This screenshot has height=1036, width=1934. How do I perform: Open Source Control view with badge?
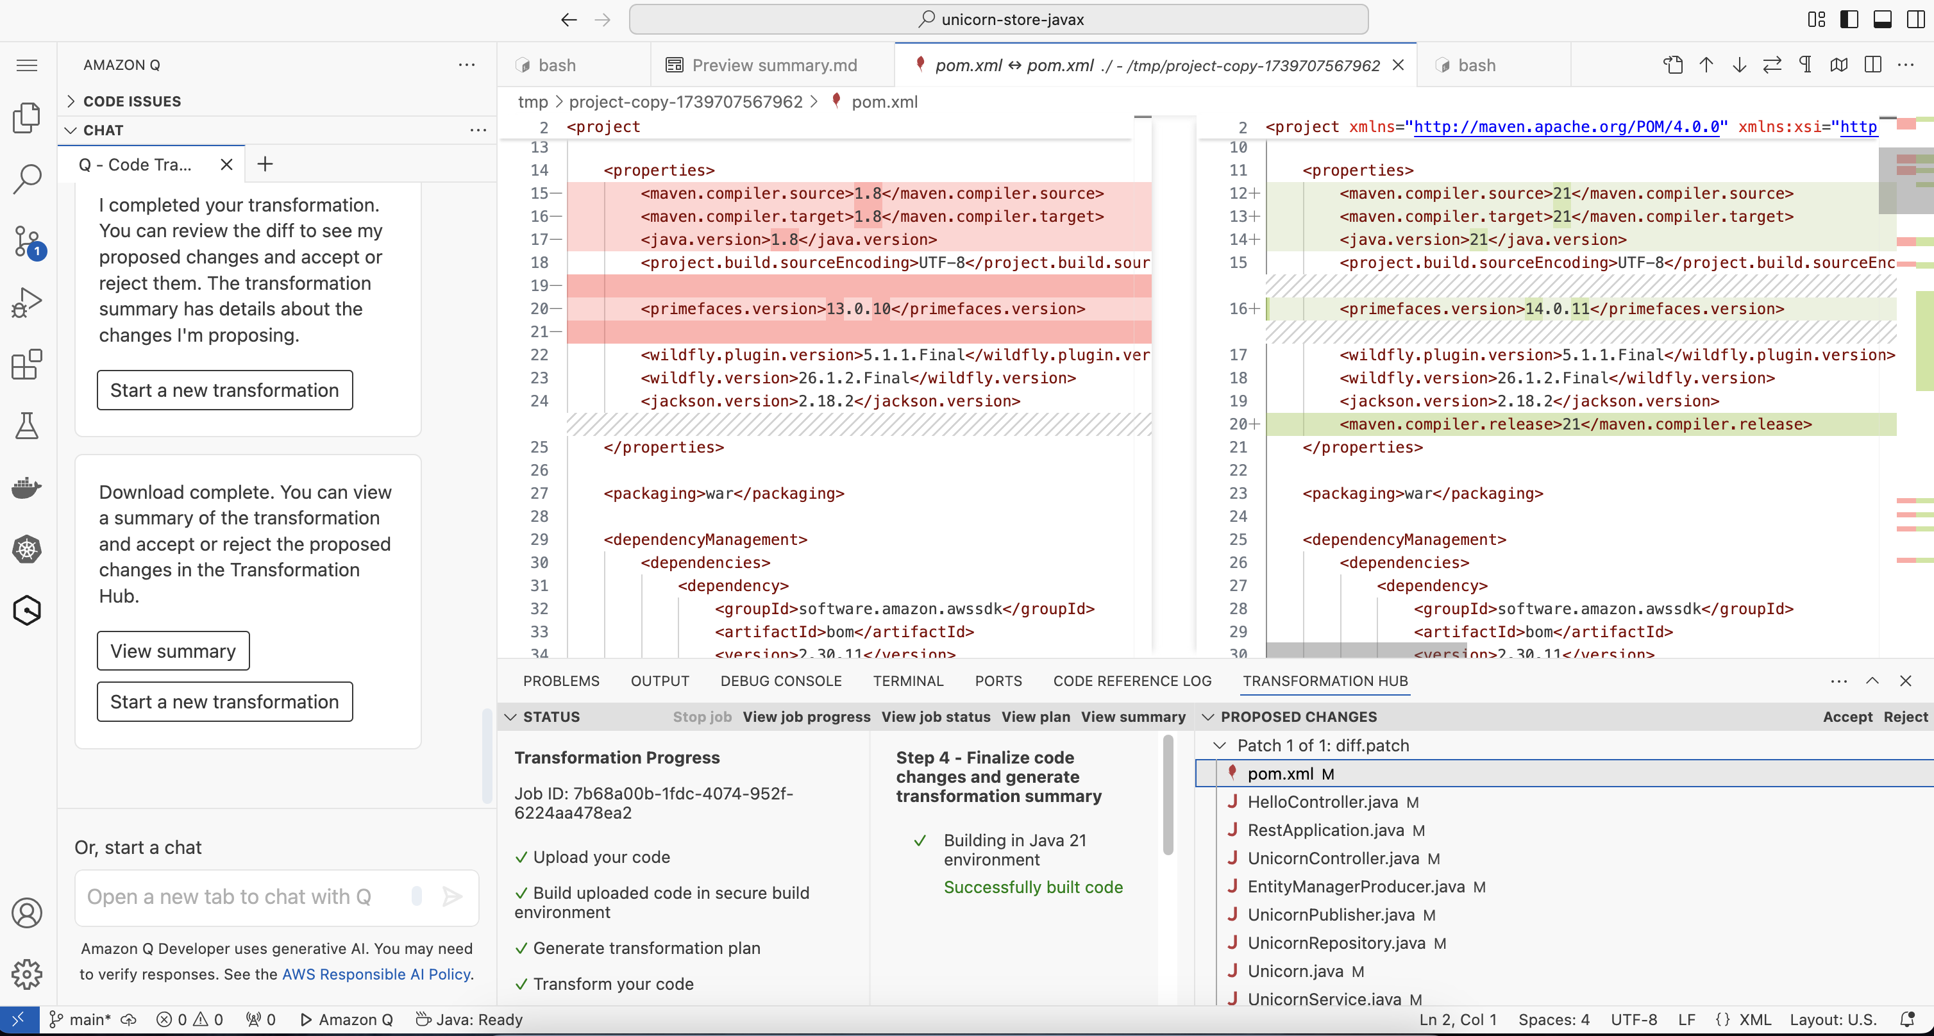click(x=27, y=241)
